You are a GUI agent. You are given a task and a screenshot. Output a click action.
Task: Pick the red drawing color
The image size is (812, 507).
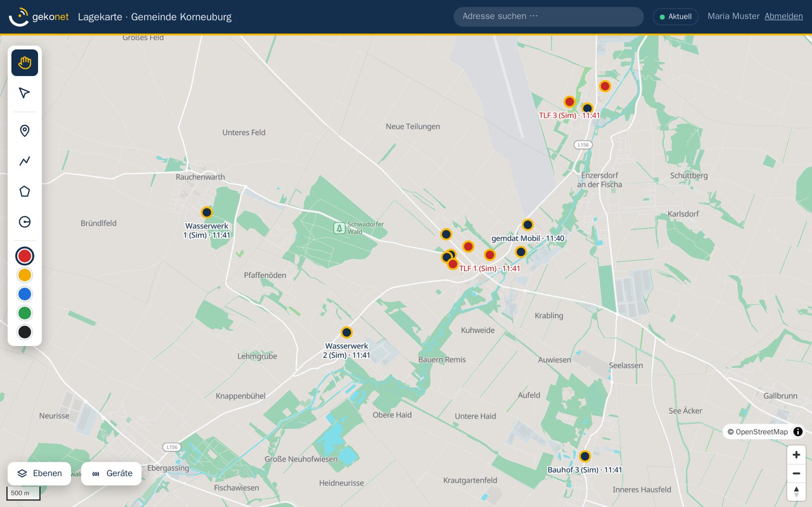(24, 256)
